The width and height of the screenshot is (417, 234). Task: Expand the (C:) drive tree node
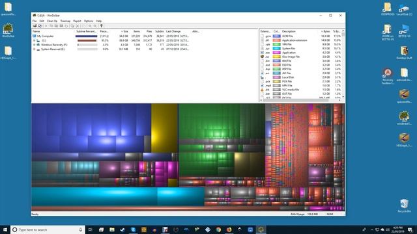click(x=34, y=40)
